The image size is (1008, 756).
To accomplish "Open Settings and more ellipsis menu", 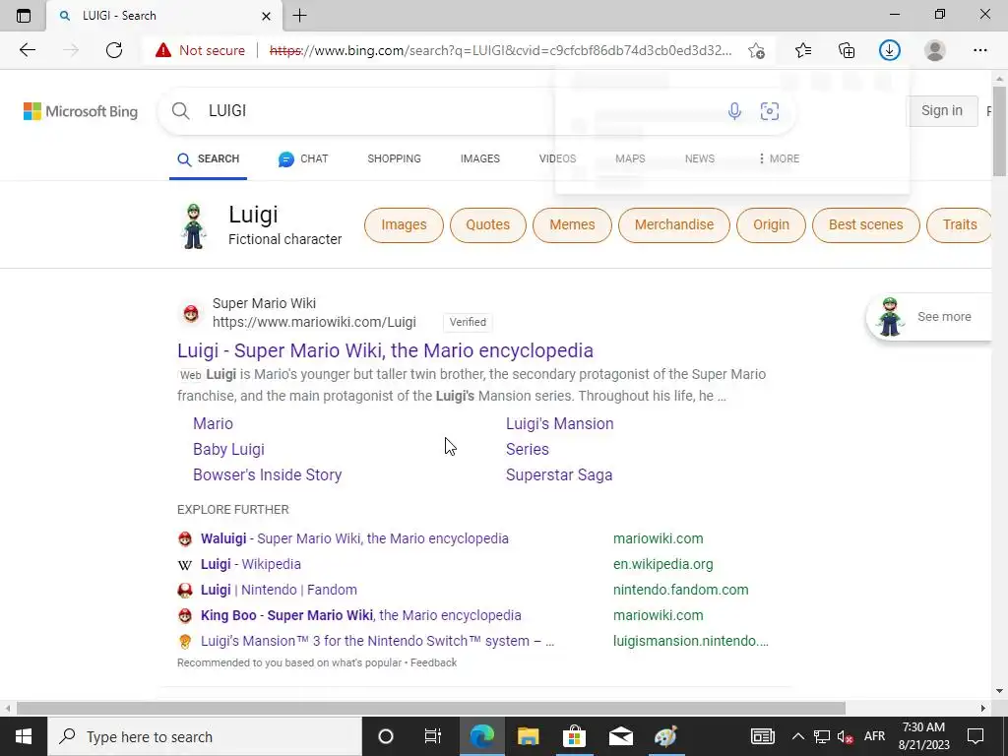I will click(979, 50).
